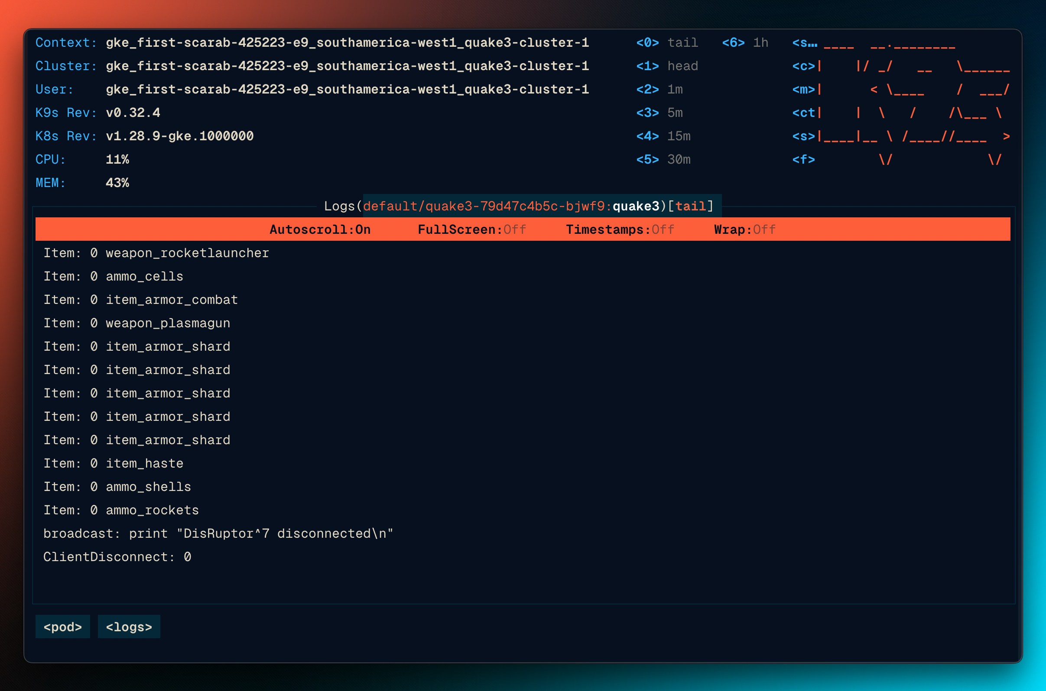Click the <ct shortcut hint
The height and width of the screenshot is (691, 1046).
[x=803, y=113]
